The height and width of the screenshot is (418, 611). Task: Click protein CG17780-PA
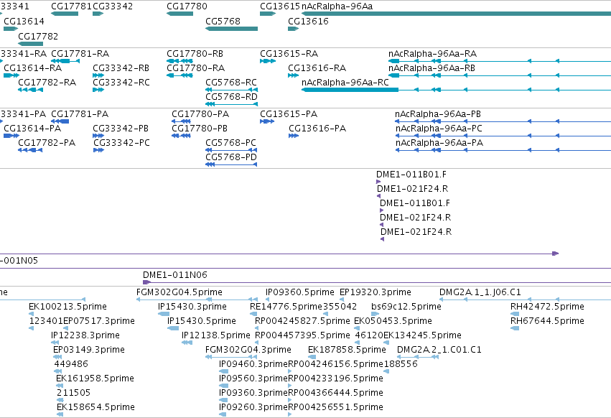point(201,114)
